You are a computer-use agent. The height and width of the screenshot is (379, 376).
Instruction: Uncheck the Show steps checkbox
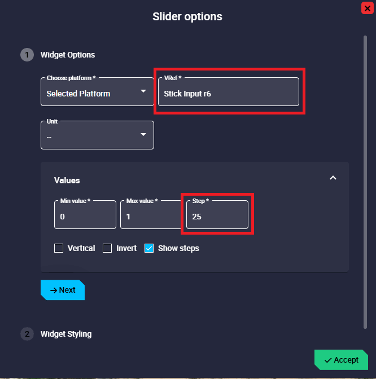click(149, 248)
